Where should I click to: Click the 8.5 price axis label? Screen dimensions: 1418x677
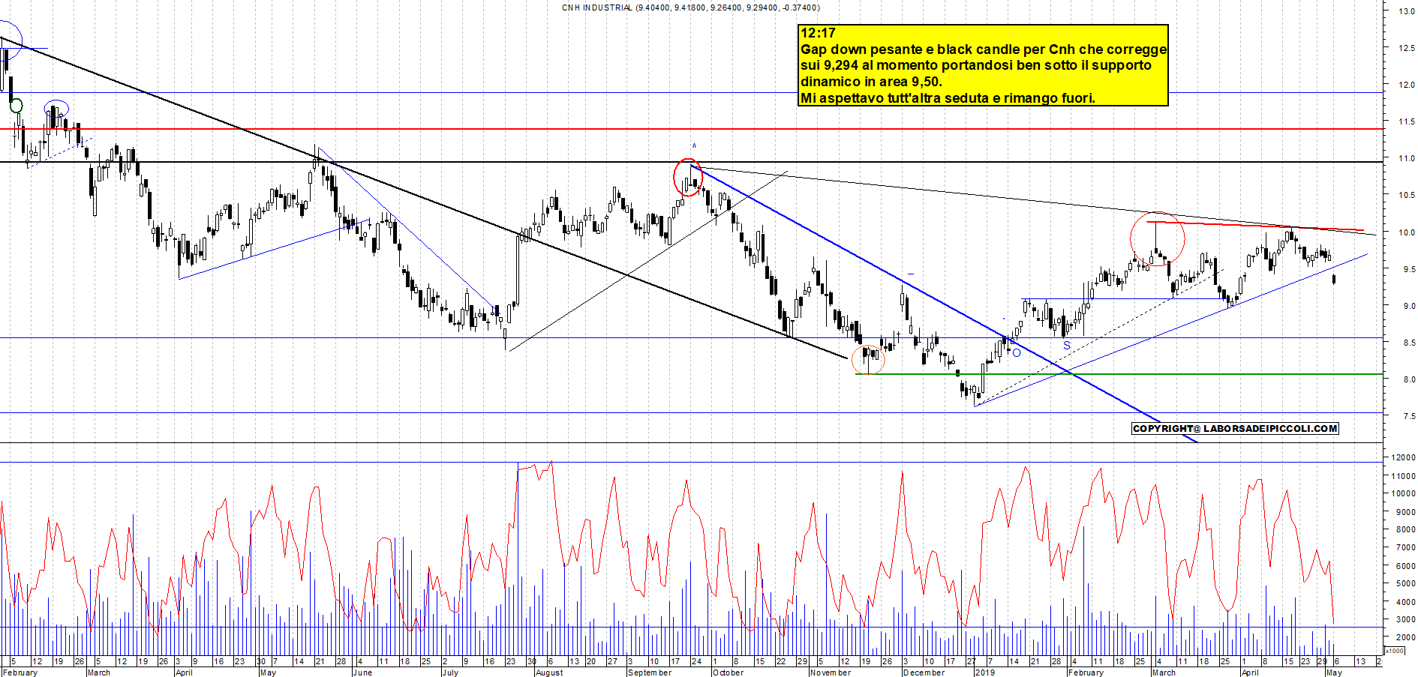point(1408,343)
